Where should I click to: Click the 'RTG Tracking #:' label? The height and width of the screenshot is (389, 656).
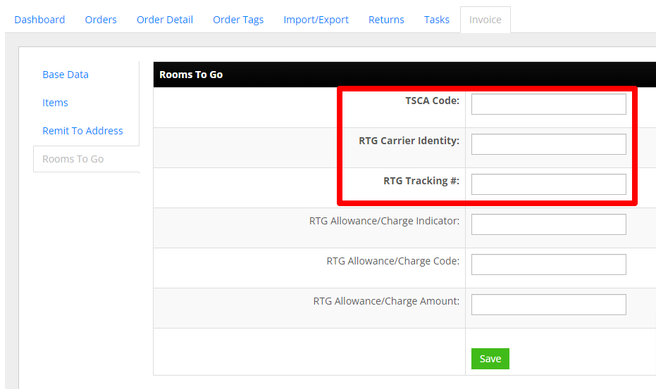[x=421, y=181]
